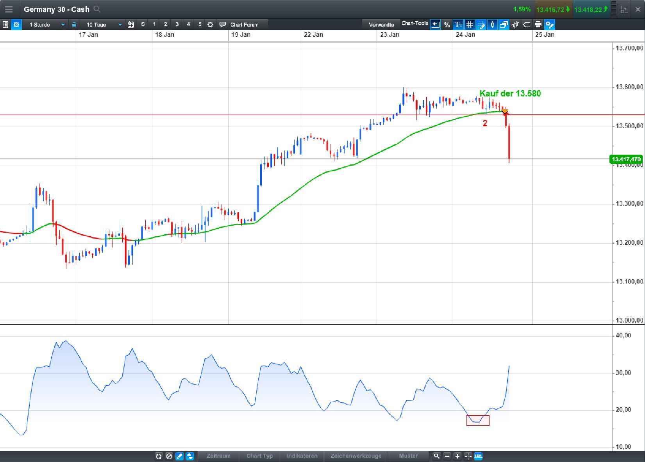This screenshot has width=645, height=462.
Task: Toggle the chart grid icon
Action: point(469,24)
